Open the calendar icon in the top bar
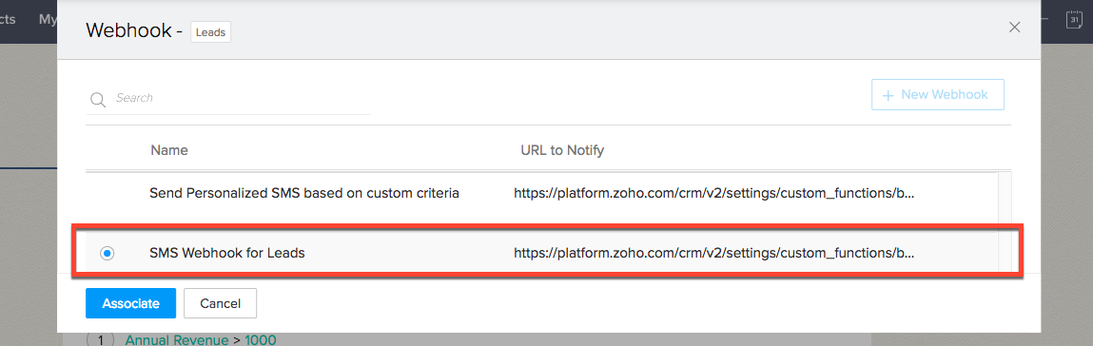Screen dimensions: 1093x346 [x=1073, y=20]
